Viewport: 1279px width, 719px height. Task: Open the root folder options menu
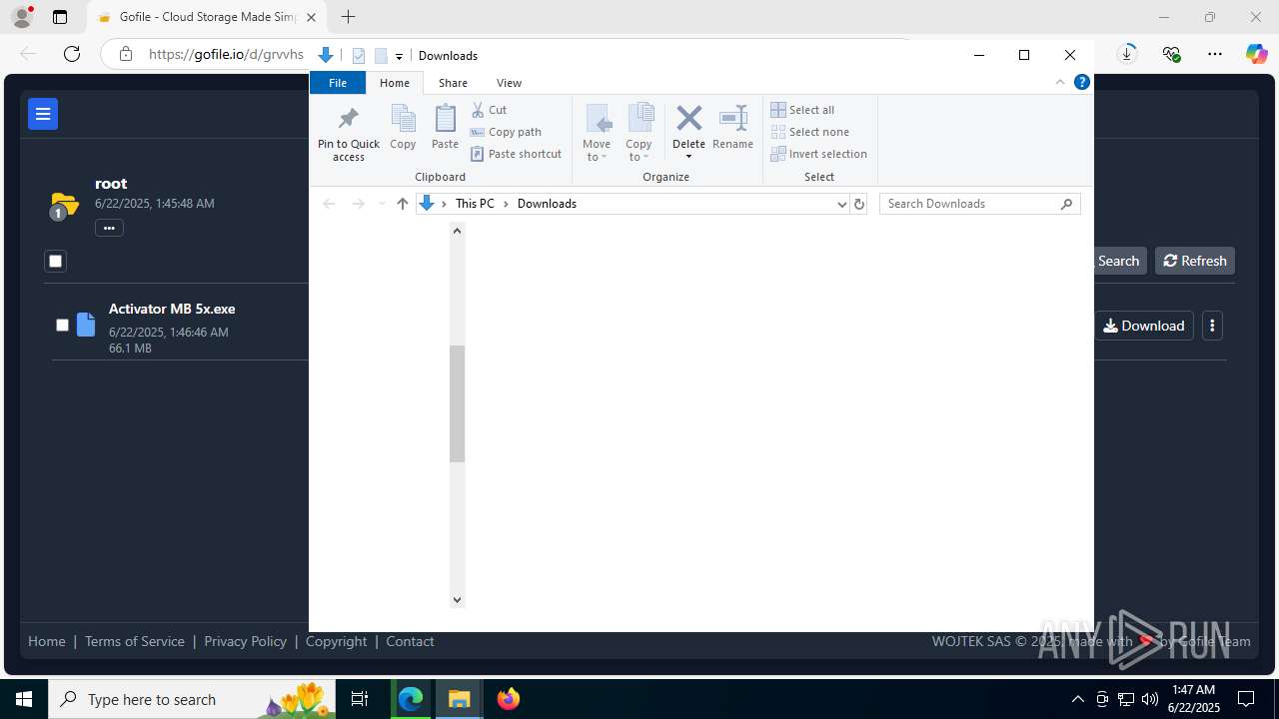[109, 229]
